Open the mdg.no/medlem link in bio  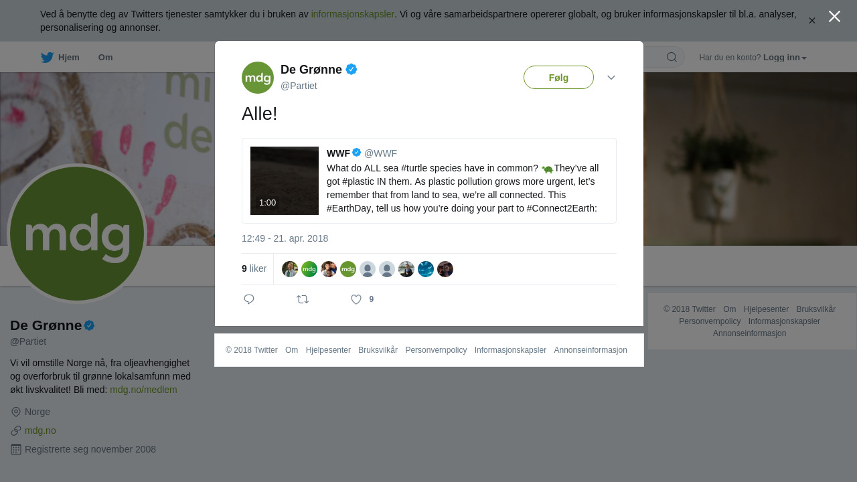click(143, 390)
